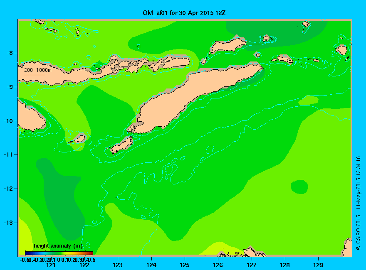Click the '200 1000m' contour legend label
This screenshot has height=270, width=366.
coord(38,70)
